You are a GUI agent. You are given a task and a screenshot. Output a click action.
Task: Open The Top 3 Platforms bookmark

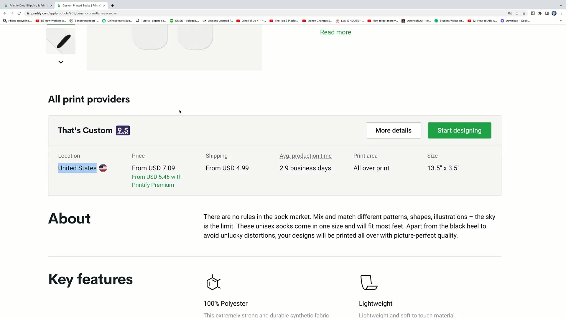[284, 21]
